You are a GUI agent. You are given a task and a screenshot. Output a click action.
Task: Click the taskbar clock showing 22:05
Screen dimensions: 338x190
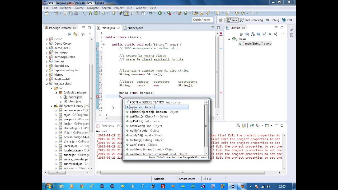[x=282, y=186]
